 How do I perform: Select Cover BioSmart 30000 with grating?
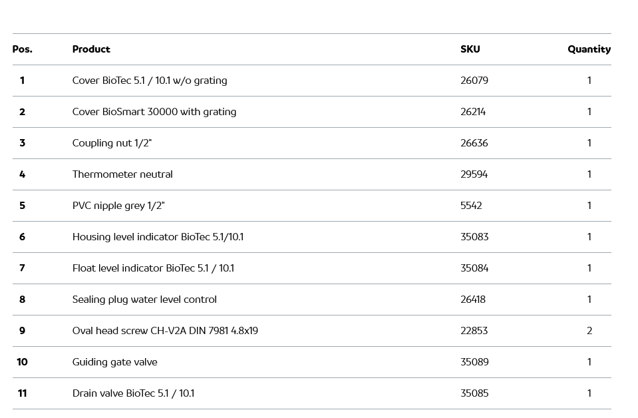click(x=154, y=112)
